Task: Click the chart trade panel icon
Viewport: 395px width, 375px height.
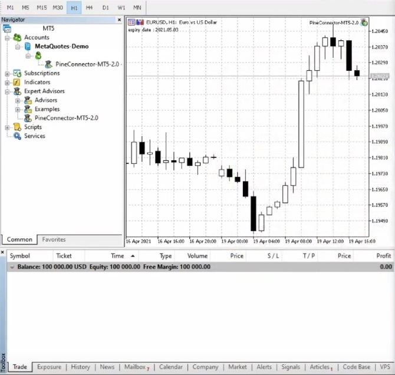Action: [131, 22]
